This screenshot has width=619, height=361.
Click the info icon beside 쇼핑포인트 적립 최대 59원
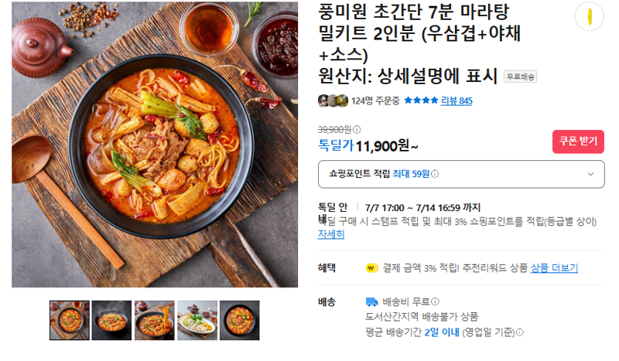(x=435, y=174)
